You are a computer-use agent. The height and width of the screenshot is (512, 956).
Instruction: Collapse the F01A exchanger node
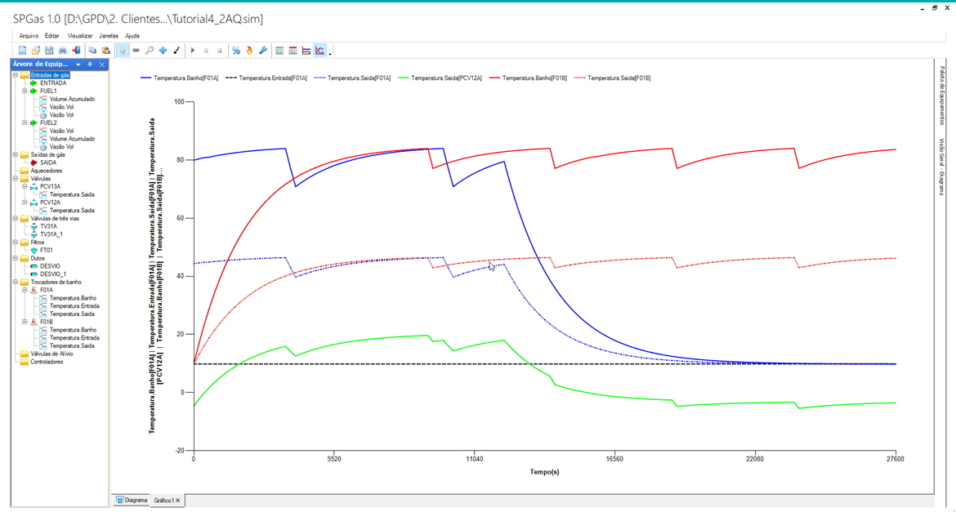coord(25,290)
